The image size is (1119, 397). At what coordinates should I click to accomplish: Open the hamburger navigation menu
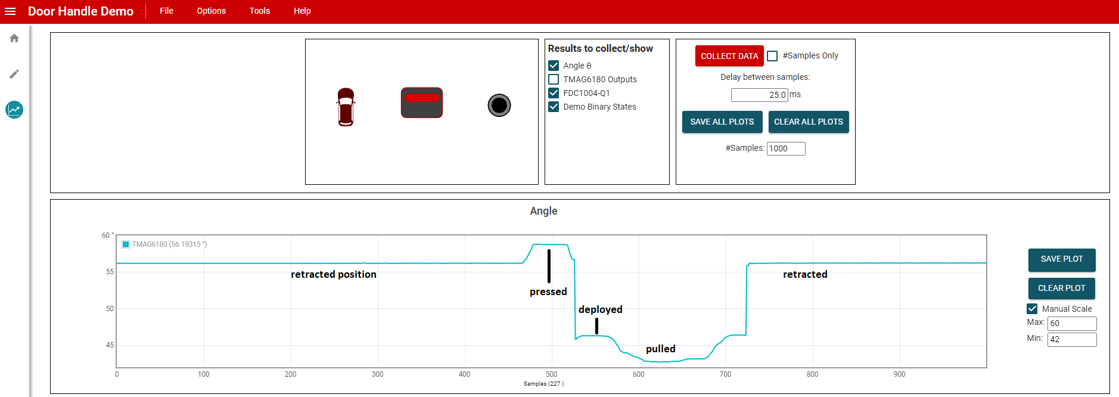pyautogui.click(x=10, y=11)
